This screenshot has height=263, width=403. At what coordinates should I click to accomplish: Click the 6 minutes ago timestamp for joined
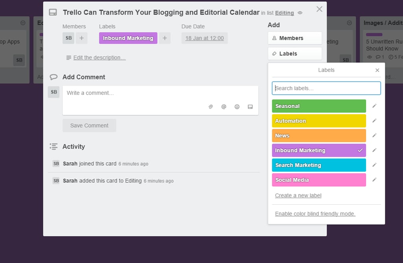click(133, 164)
